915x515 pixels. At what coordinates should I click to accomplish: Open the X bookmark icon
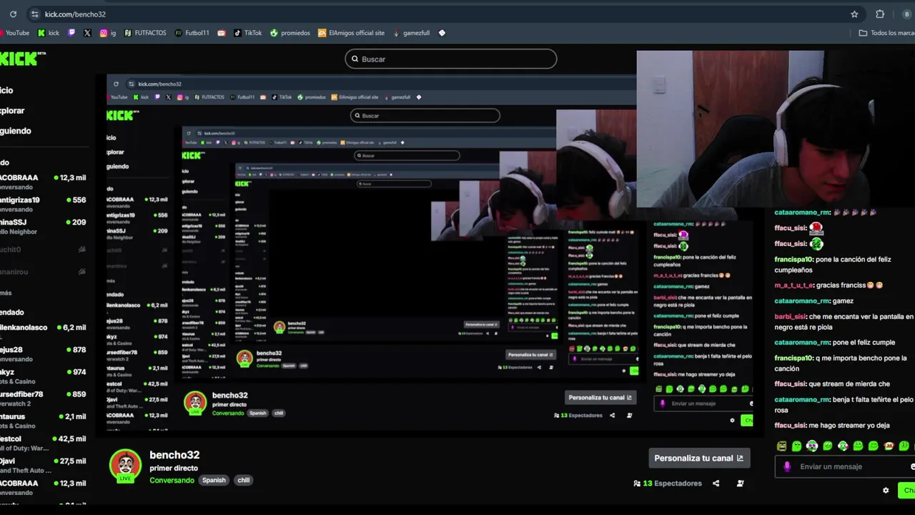tap(87, 33)
